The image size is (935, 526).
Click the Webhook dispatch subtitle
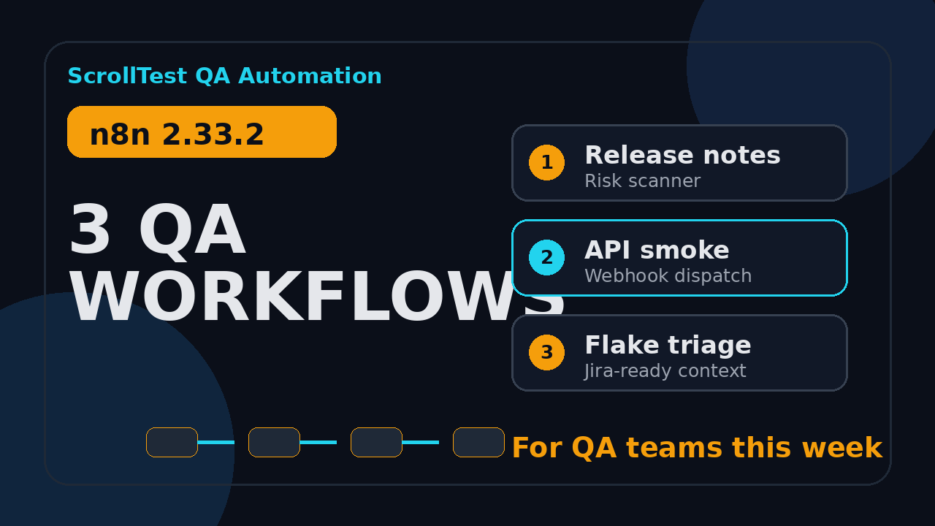tap(668, 276)
